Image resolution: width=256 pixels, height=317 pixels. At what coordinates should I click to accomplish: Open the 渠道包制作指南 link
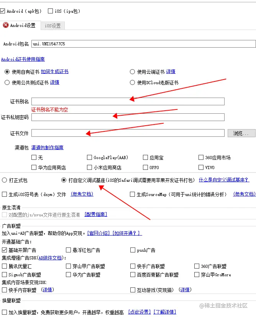pyautogui.click(x=48, y=148)
